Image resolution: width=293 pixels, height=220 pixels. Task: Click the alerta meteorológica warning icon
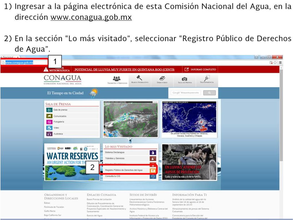tap(46, 69)
